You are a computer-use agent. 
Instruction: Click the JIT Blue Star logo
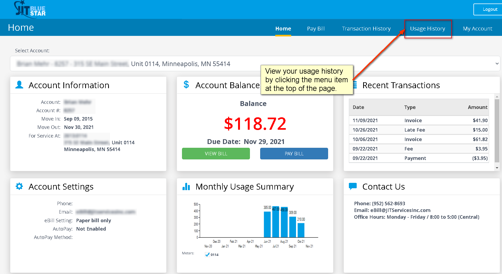click(x=30, y=9)
